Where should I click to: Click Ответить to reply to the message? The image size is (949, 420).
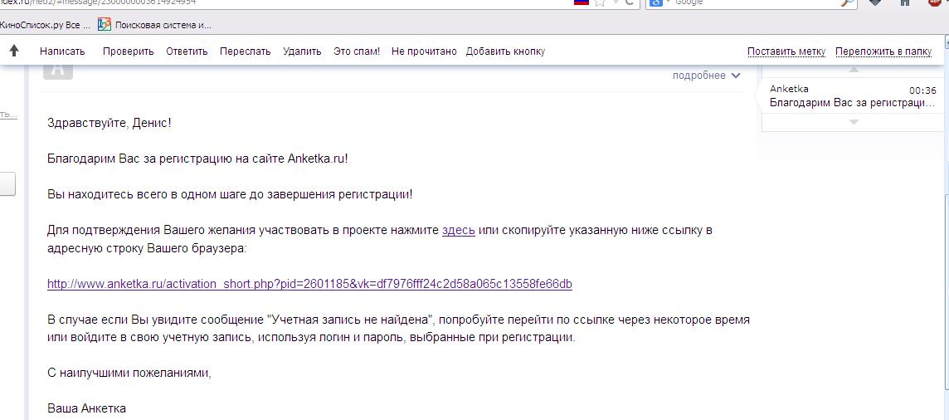tap(187, 51)
